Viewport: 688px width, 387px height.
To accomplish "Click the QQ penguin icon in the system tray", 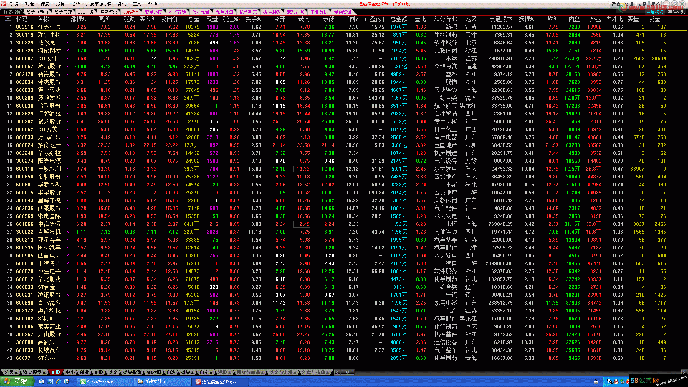I will (x=616, y=382).
